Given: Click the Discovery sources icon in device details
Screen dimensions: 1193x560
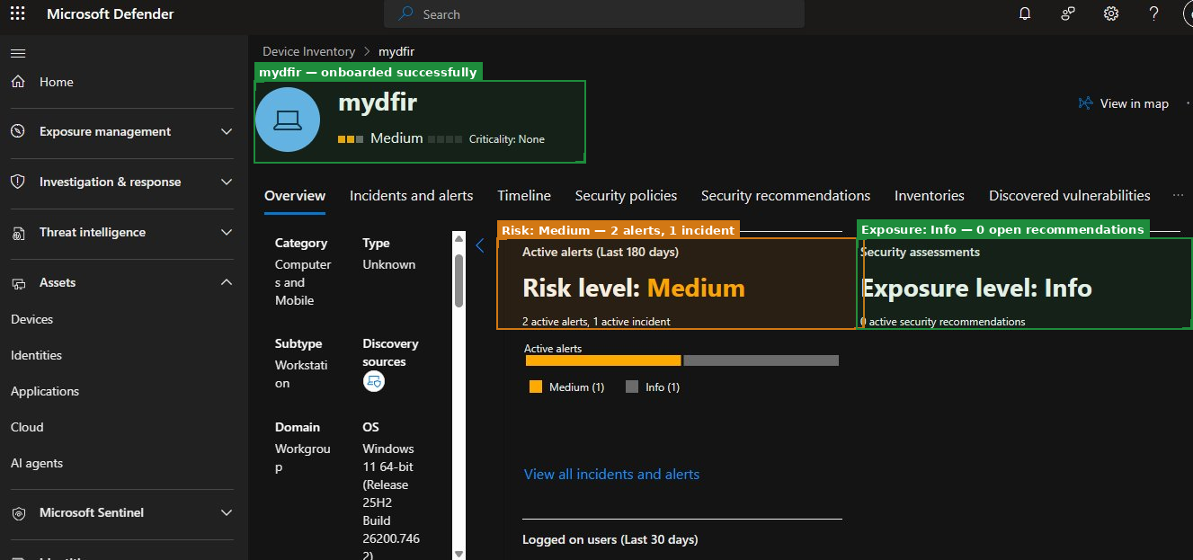Looking at the screenshot, I should pyautogui.click(x=374, y=381).
